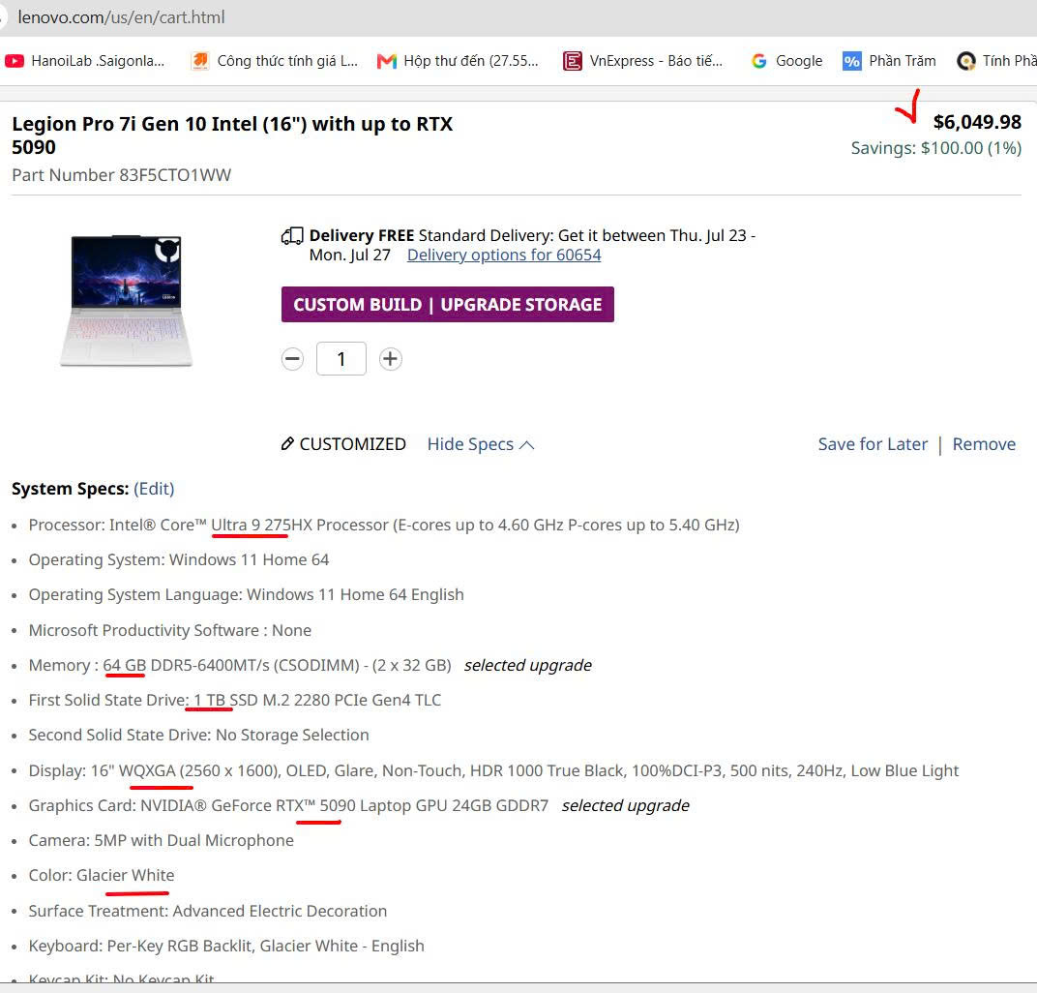Click the Legion laptop product thumbnail
Screen dimensions: 1037x993
tap(126, 300)
